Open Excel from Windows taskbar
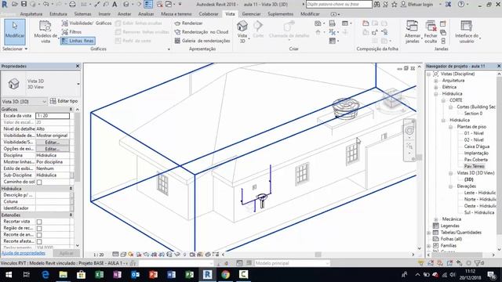 [x=99, y=275]
